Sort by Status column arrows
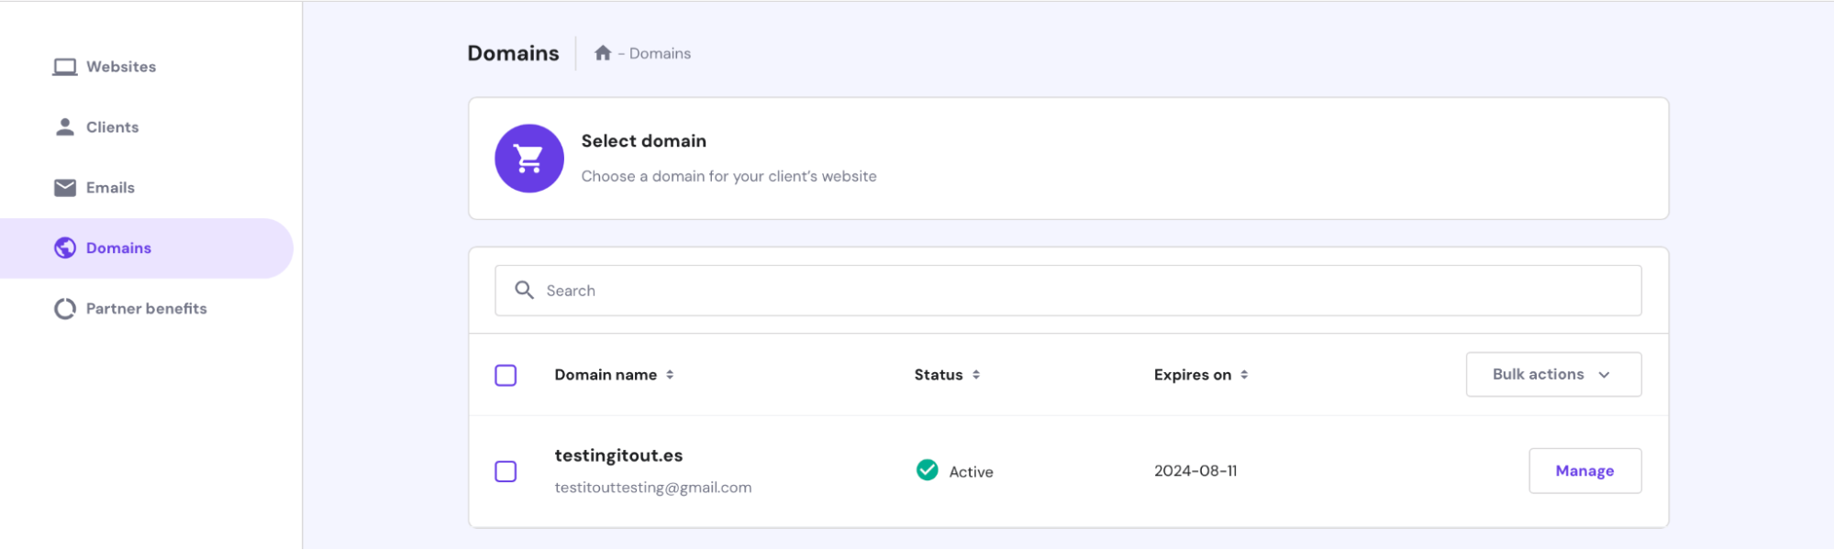The image size is (1834, 550). coord(976,375)
